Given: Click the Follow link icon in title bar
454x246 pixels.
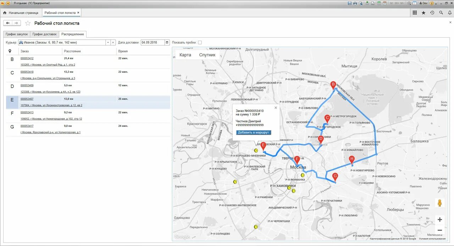Looking at the screenshot, I should coord(372,3).
